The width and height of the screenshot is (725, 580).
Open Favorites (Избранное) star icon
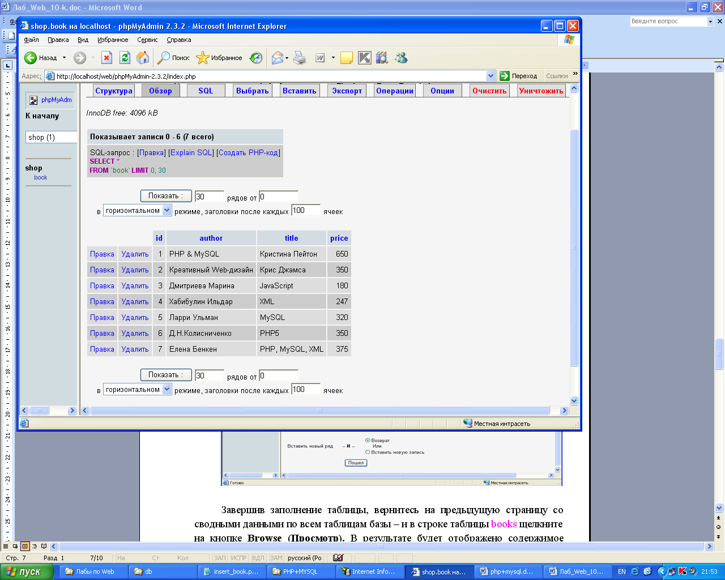coord(202,58)
